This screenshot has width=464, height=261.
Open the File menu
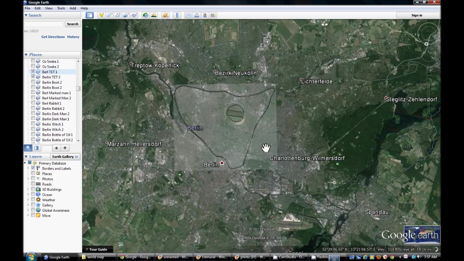tap(28, 8)
